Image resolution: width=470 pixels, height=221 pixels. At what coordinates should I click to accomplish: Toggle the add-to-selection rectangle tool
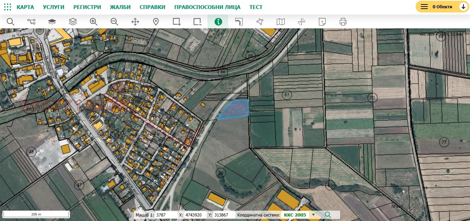177,22
